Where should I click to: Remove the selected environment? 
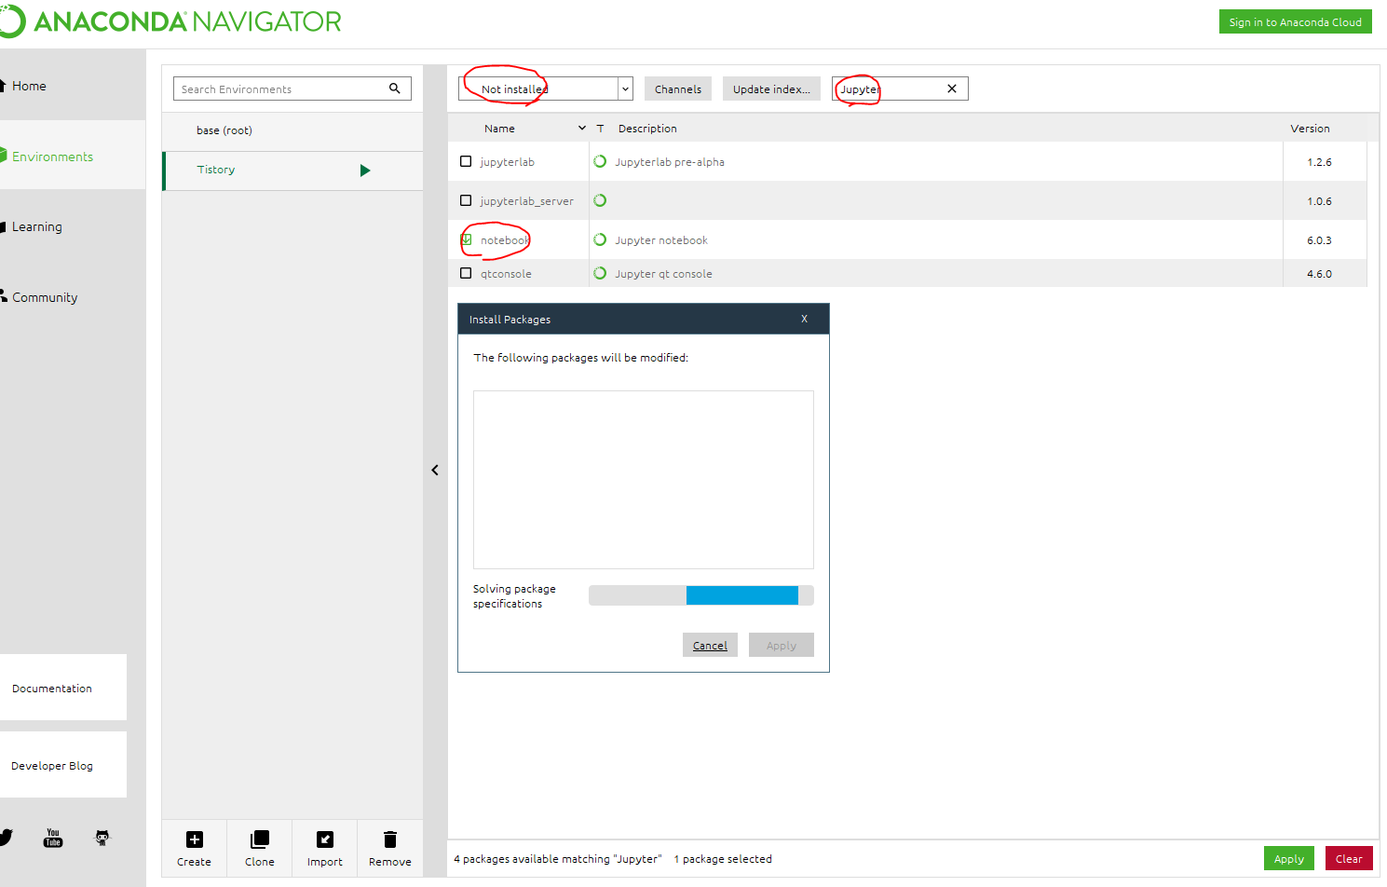pos(390,849)
